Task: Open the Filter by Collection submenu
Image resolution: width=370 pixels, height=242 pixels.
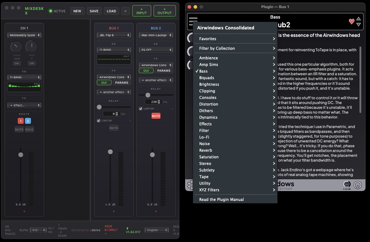Action: tap(235, 48)
